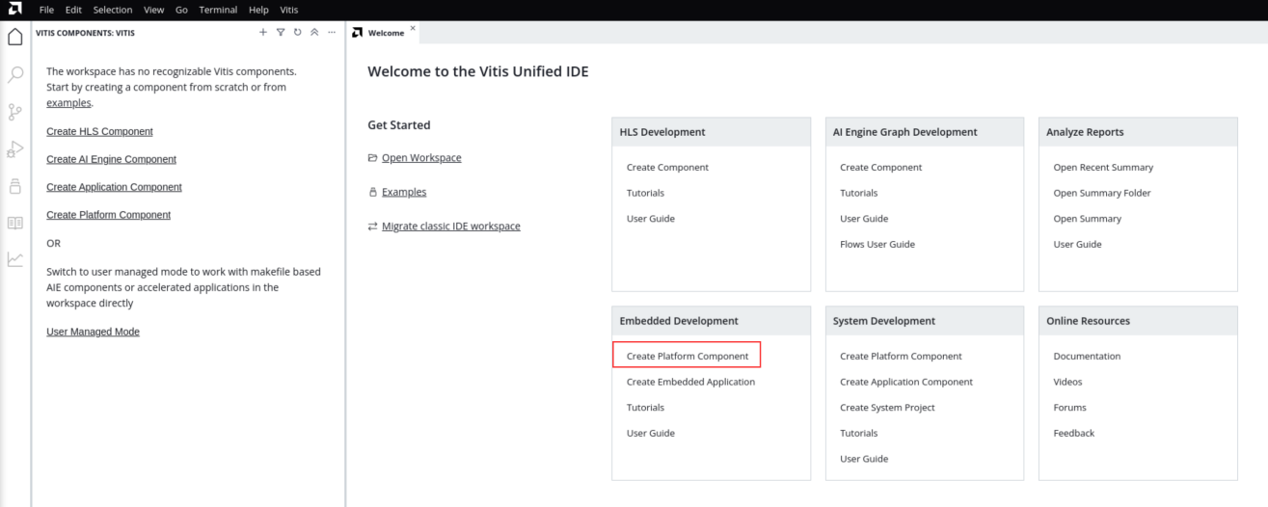The image size is (1268, 507).
Task: Click Create HLS Component in side panel
Action: tap(99, 131)
